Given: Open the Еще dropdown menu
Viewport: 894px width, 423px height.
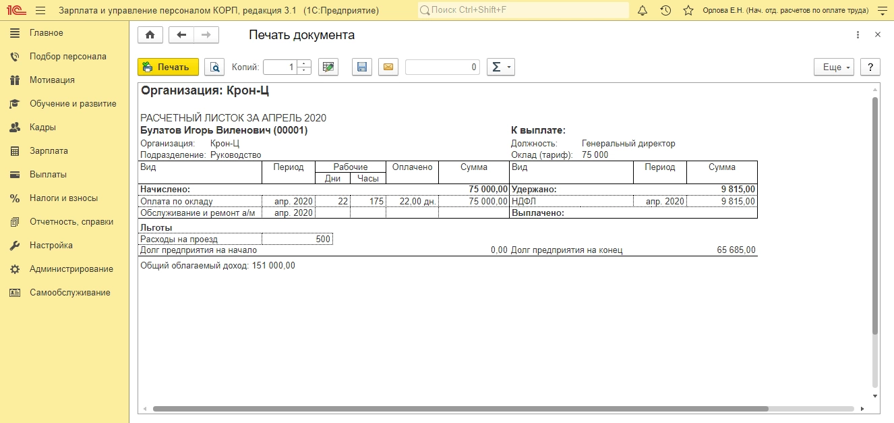Looking at the screenshot, I should (834, 67).
